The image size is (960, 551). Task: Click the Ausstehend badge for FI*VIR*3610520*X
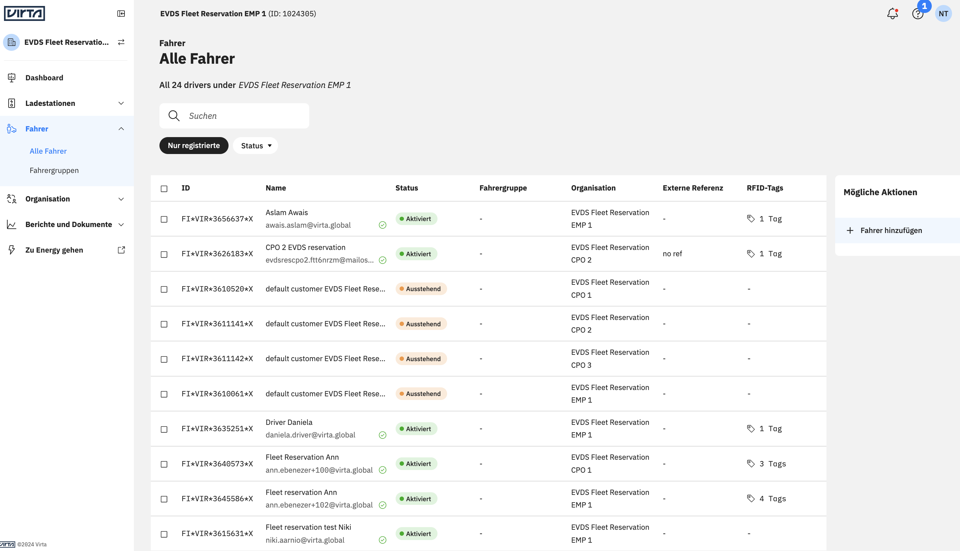click(x=421, y=289)
